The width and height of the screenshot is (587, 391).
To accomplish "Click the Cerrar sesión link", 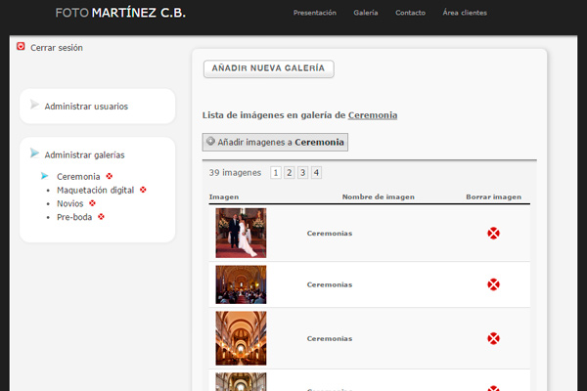I will coord(57,48).
